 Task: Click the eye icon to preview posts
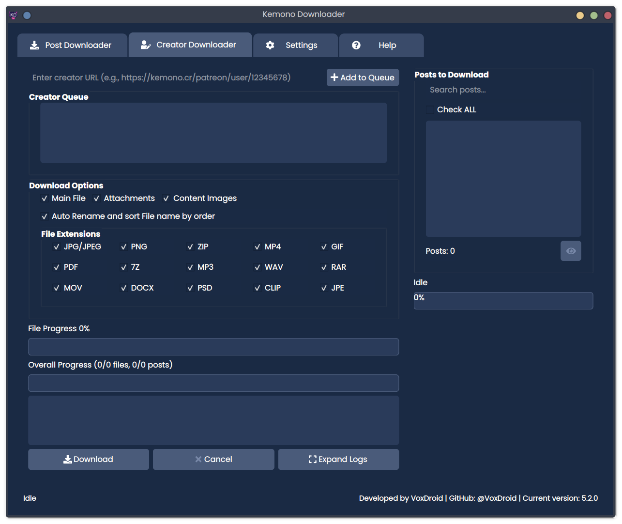pos(571,251)
